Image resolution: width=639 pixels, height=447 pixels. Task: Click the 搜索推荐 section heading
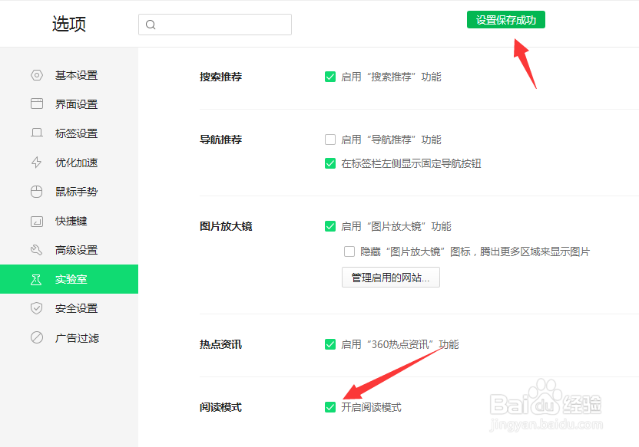point(220,77)
